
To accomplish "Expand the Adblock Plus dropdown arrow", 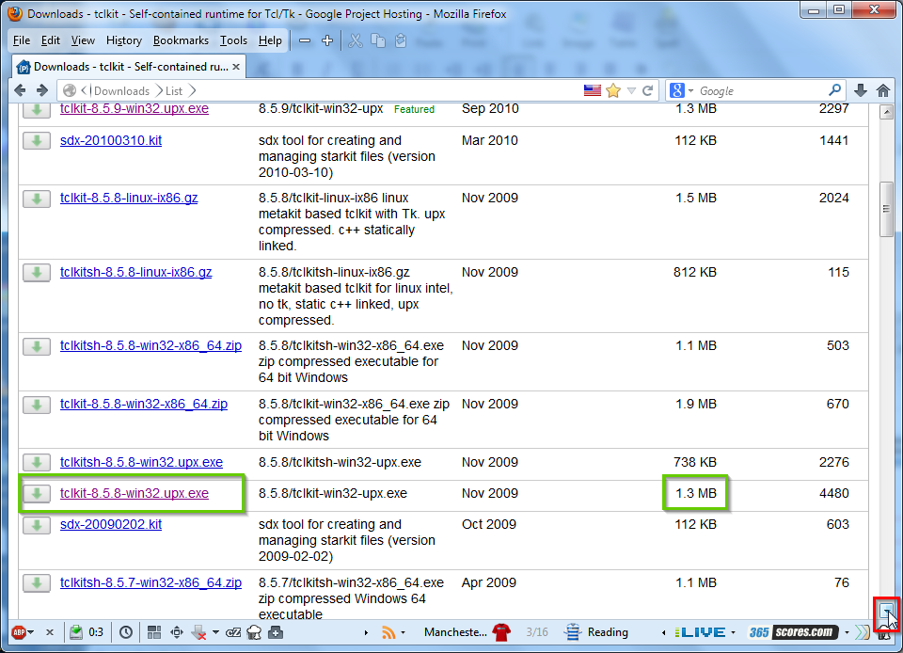I will (x=31, y=632).
